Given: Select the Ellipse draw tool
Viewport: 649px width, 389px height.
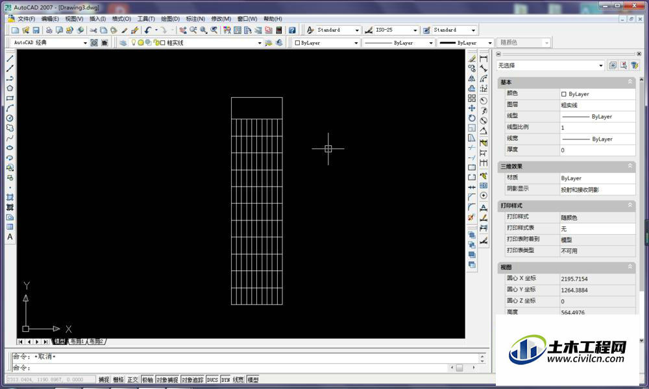Looking at the screenshot, I should (10, 148).
